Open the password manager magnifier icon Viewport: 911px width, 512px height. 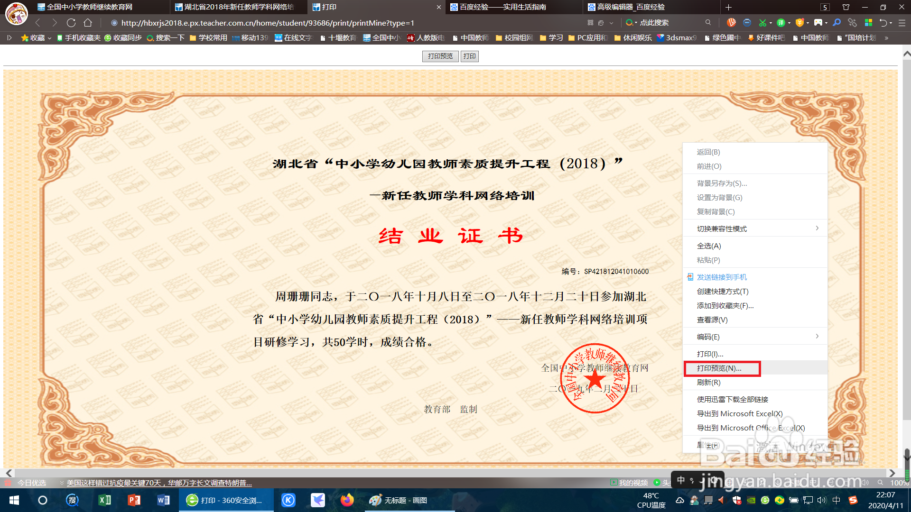[x=837, y=23]
